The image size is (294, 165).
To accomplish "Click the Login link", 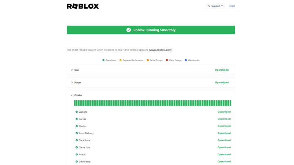I will click(232, 6).
